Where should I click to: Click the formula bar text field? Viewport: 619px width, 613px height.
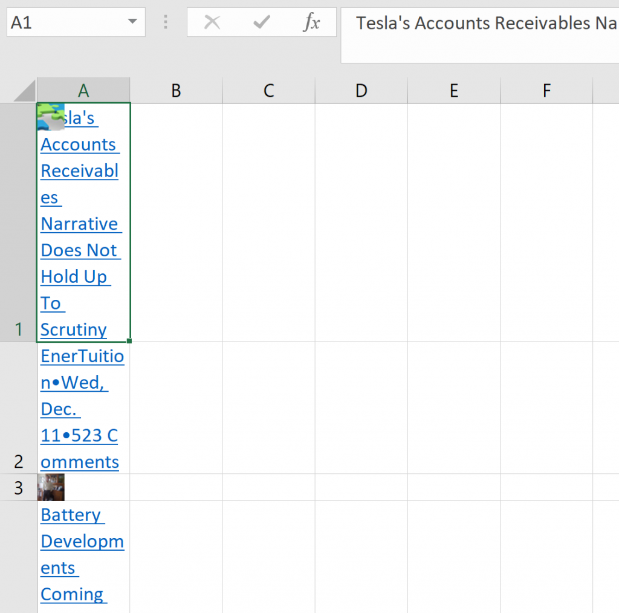pos(479,35)
